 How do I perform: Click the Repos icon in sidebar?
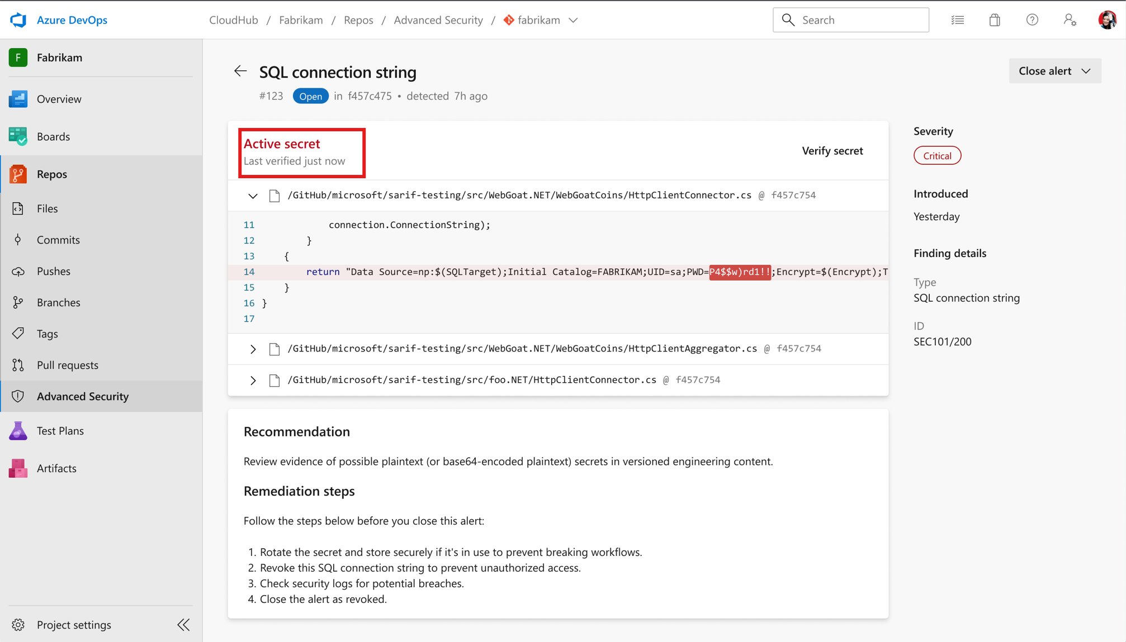(x=18, y=174)
